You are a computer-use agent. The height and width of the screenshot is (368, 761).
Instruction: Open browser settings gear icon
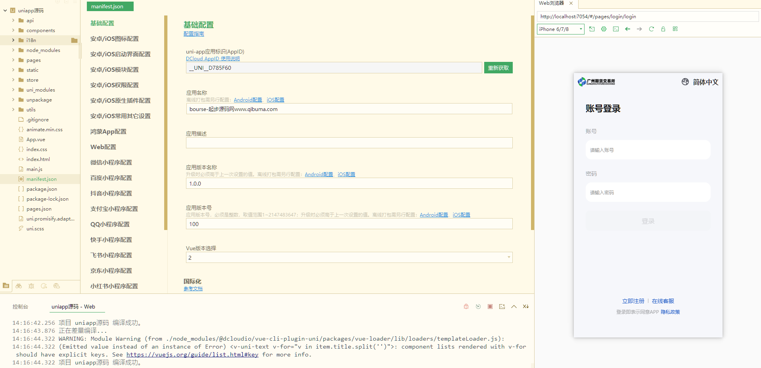pos(604,29)
